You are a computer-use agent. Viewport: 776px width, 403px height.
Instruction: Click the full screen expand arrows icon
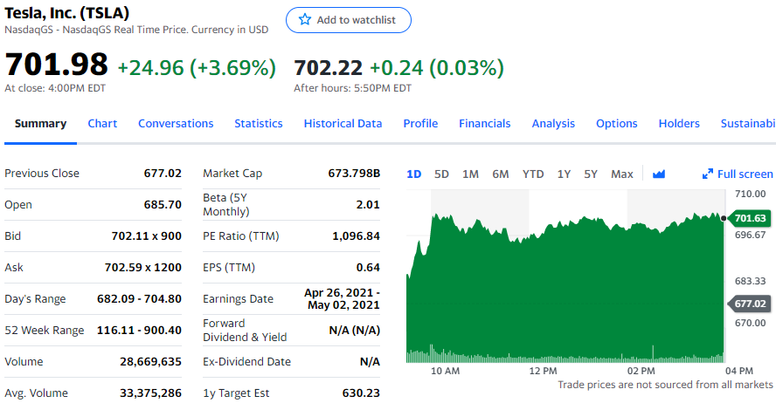tap(708, 174)
